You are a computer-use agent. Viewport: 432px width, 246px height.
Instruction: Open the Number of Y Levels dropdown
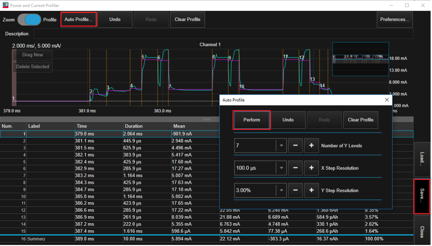[281, 146]
